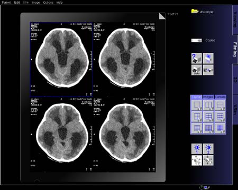Image resolution: width=238 pixels, height=190 pixels.
Task: Select the Camera tab
Action: pos(220,97)
